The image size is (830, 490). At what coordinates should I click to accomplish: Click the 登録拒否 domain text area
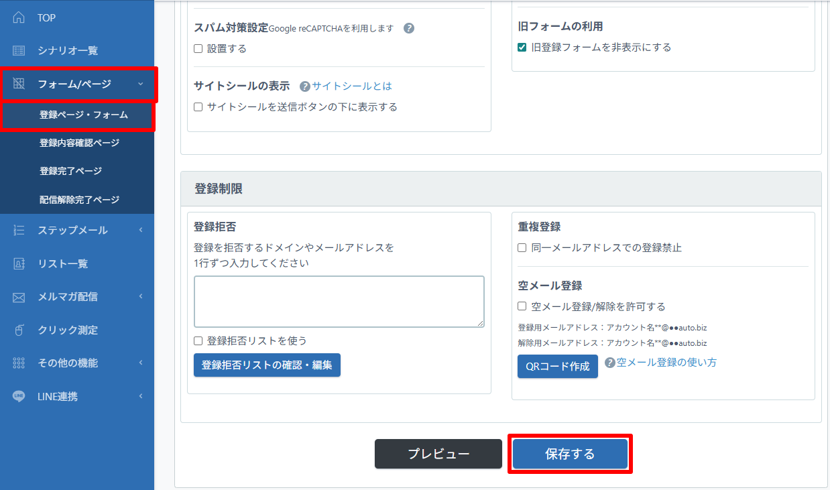[x=339, y=302]
